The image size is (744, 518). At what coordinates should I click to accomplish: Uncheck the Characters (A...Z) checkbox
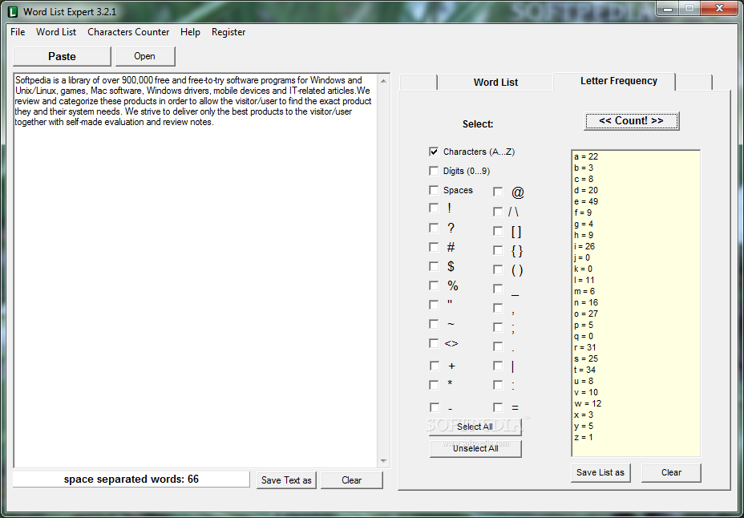(434, 152)
